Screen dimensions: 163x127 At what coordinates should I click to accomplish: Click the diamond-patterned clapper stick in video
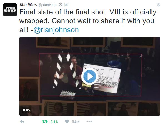tap(67, 70)
